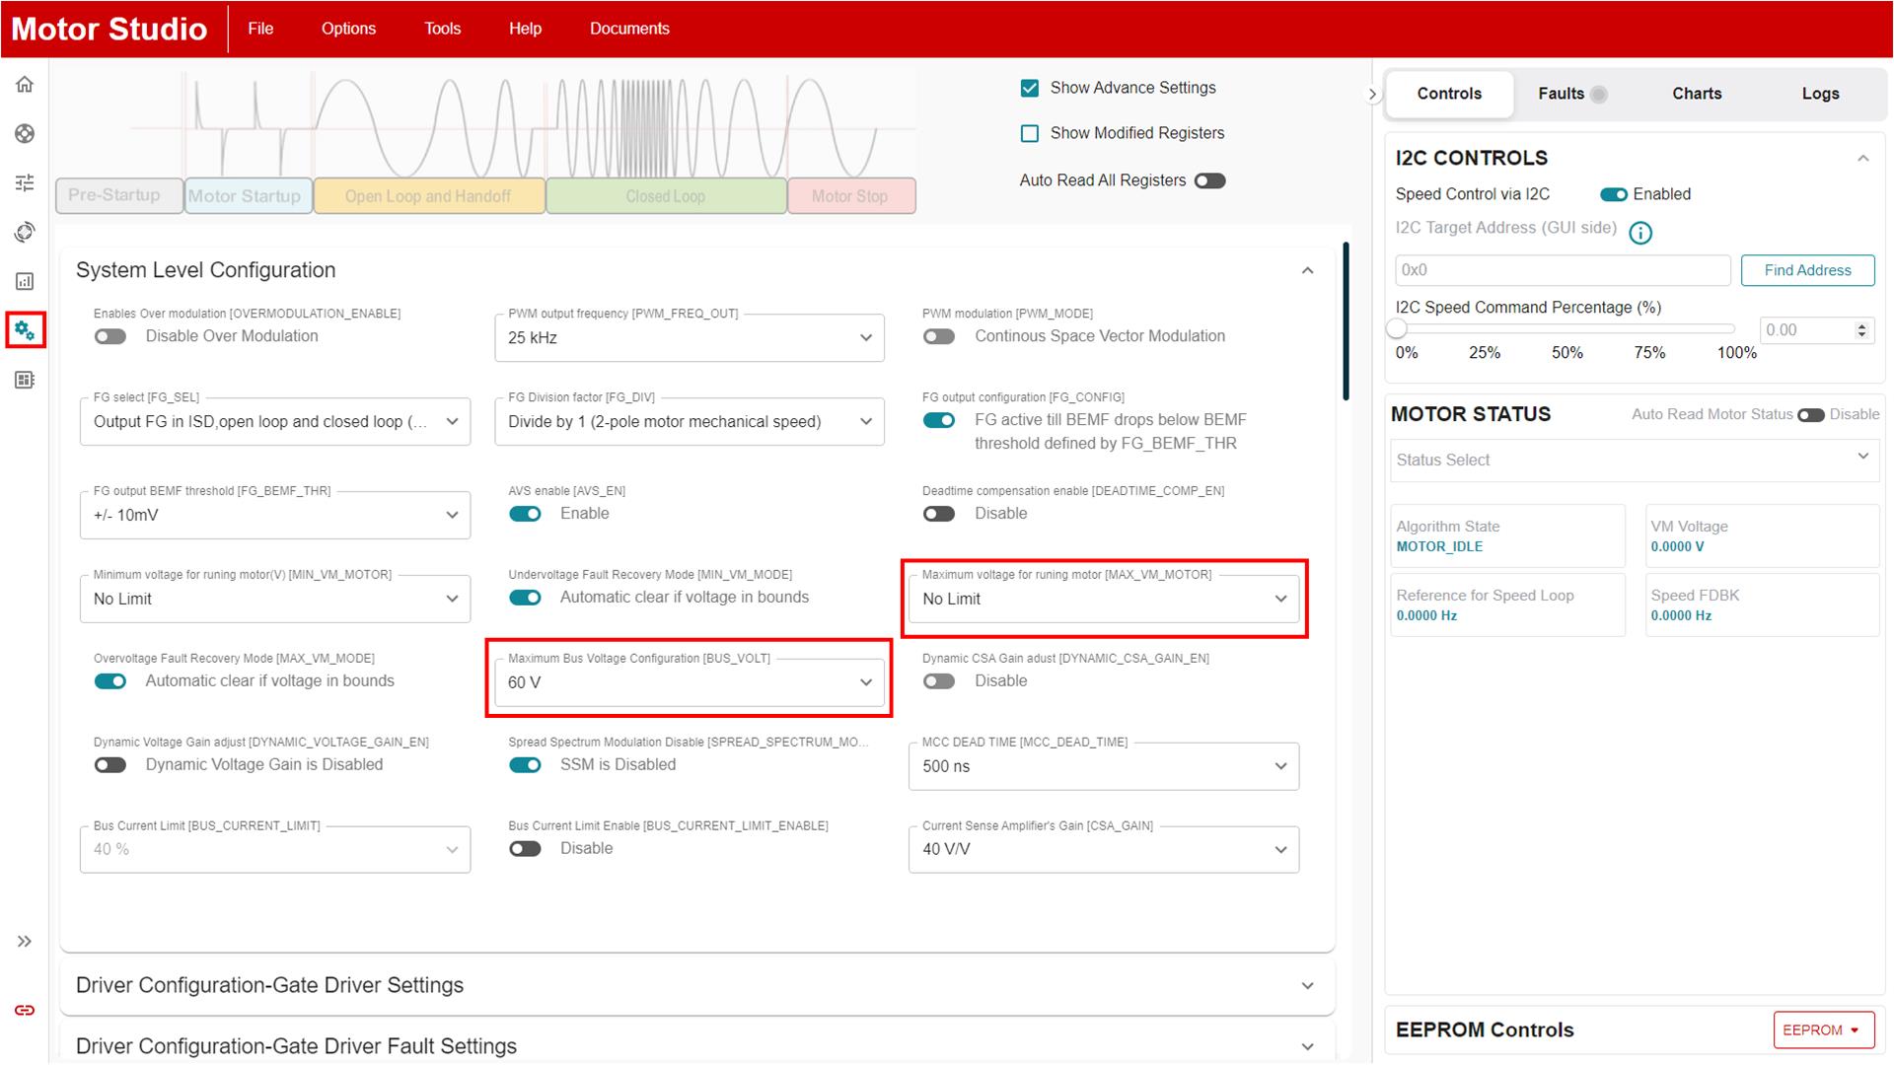
Task: Open the register map sidebar icon
Action: click(25, 380)
